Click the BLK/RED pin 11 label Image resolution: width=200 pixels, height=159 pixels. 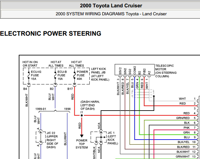tap(183, 147)
